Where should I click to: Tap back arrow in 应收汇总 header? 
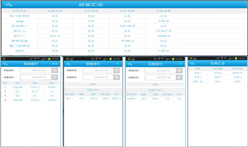pos(9,5)
